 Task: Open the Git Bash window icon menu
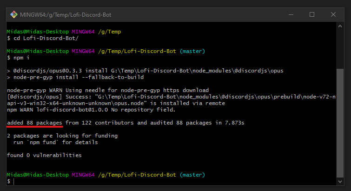point(14,15)
